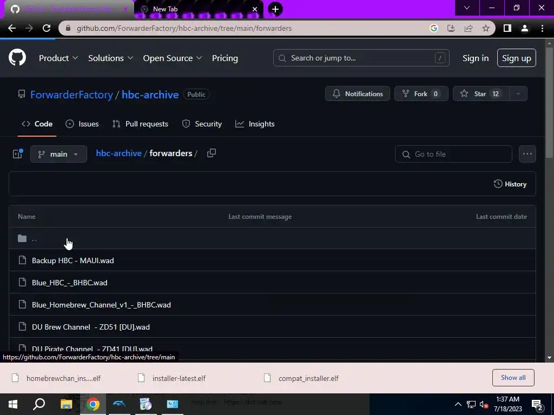Open Windows search from the taskbar
Viewport: 554px width, 415px height.
click(x=39, y=404)
